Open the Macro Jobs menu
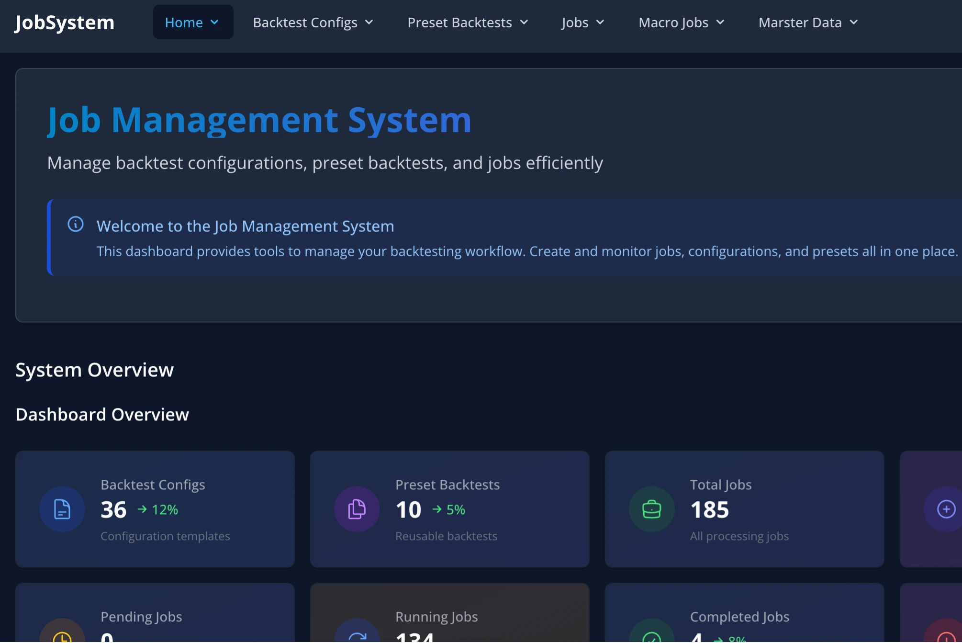 682,23
